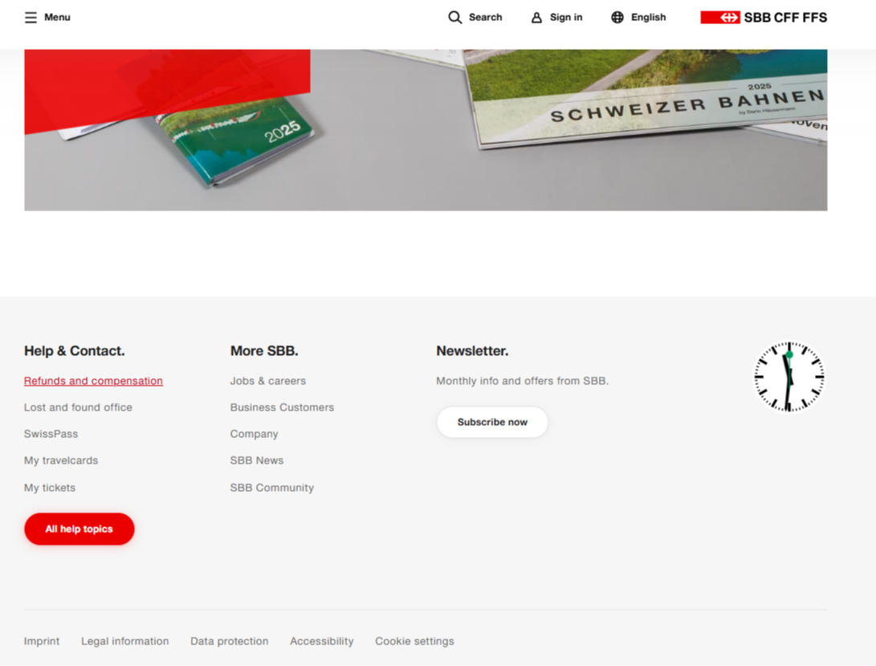Open My travelcards link
876x666 pixels.
[x=61, y=461]
